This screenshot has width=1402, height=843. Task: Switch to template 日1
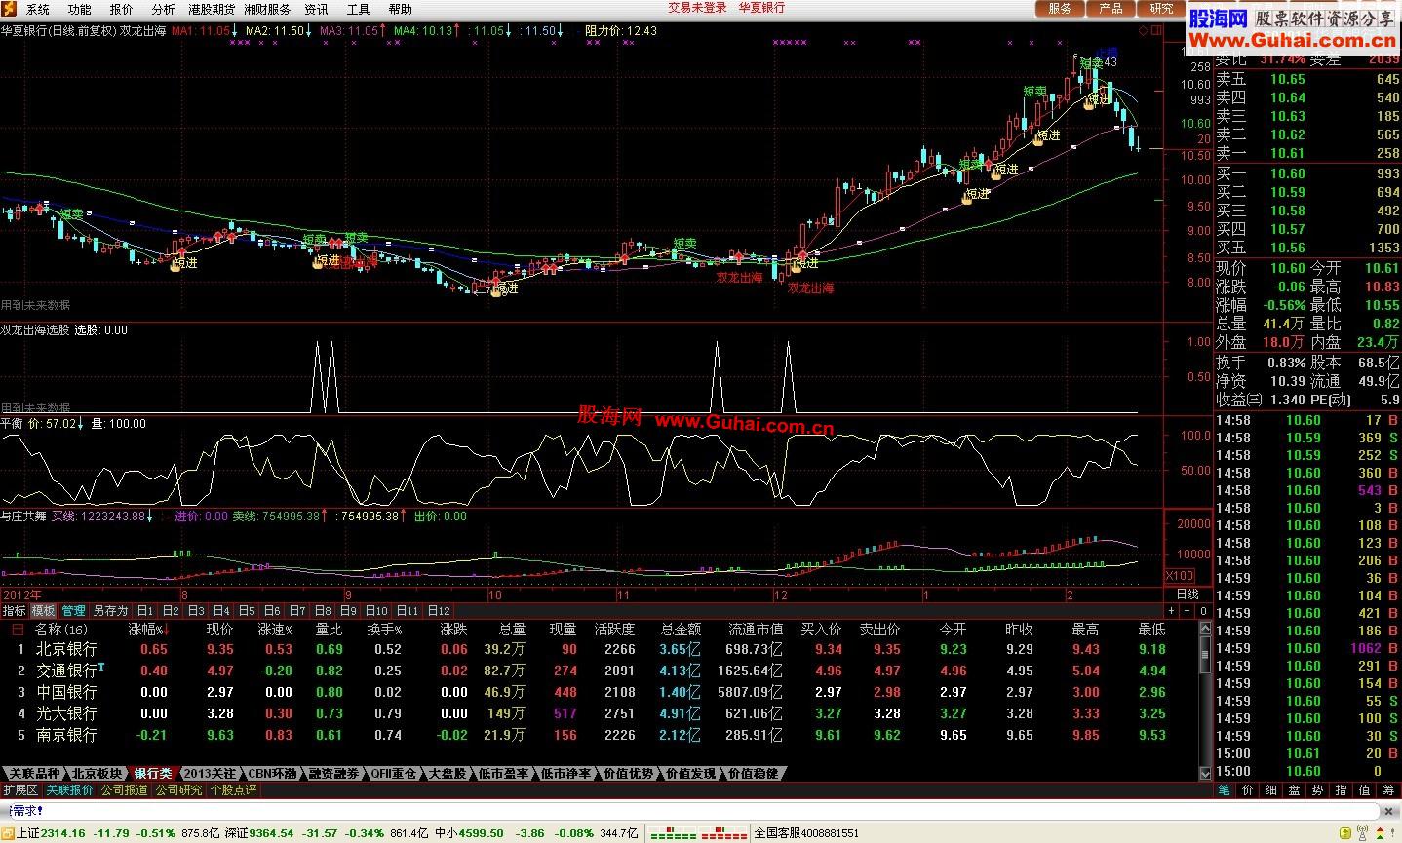point(145,611)
